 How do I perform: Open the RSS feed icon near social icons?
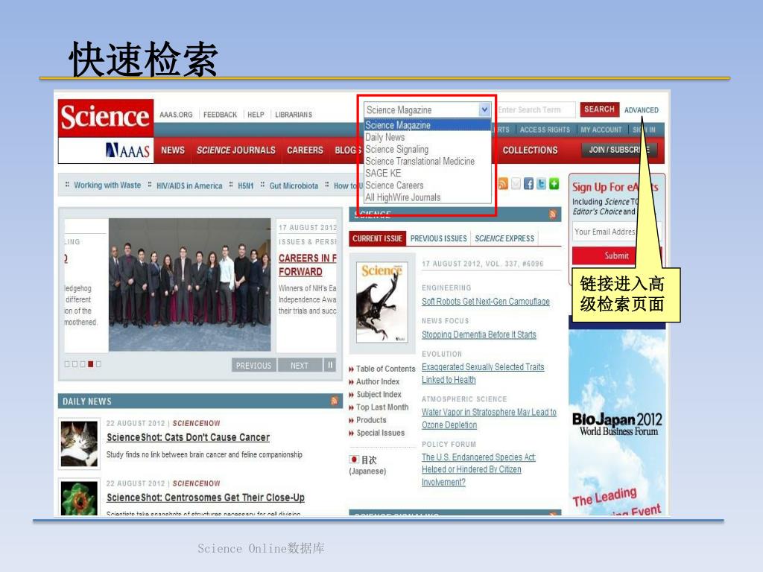click(503, 184)
